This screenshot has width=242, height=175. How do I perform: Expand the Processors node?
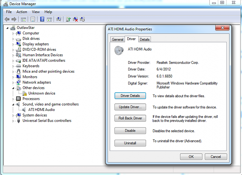[x=13, y=99]
